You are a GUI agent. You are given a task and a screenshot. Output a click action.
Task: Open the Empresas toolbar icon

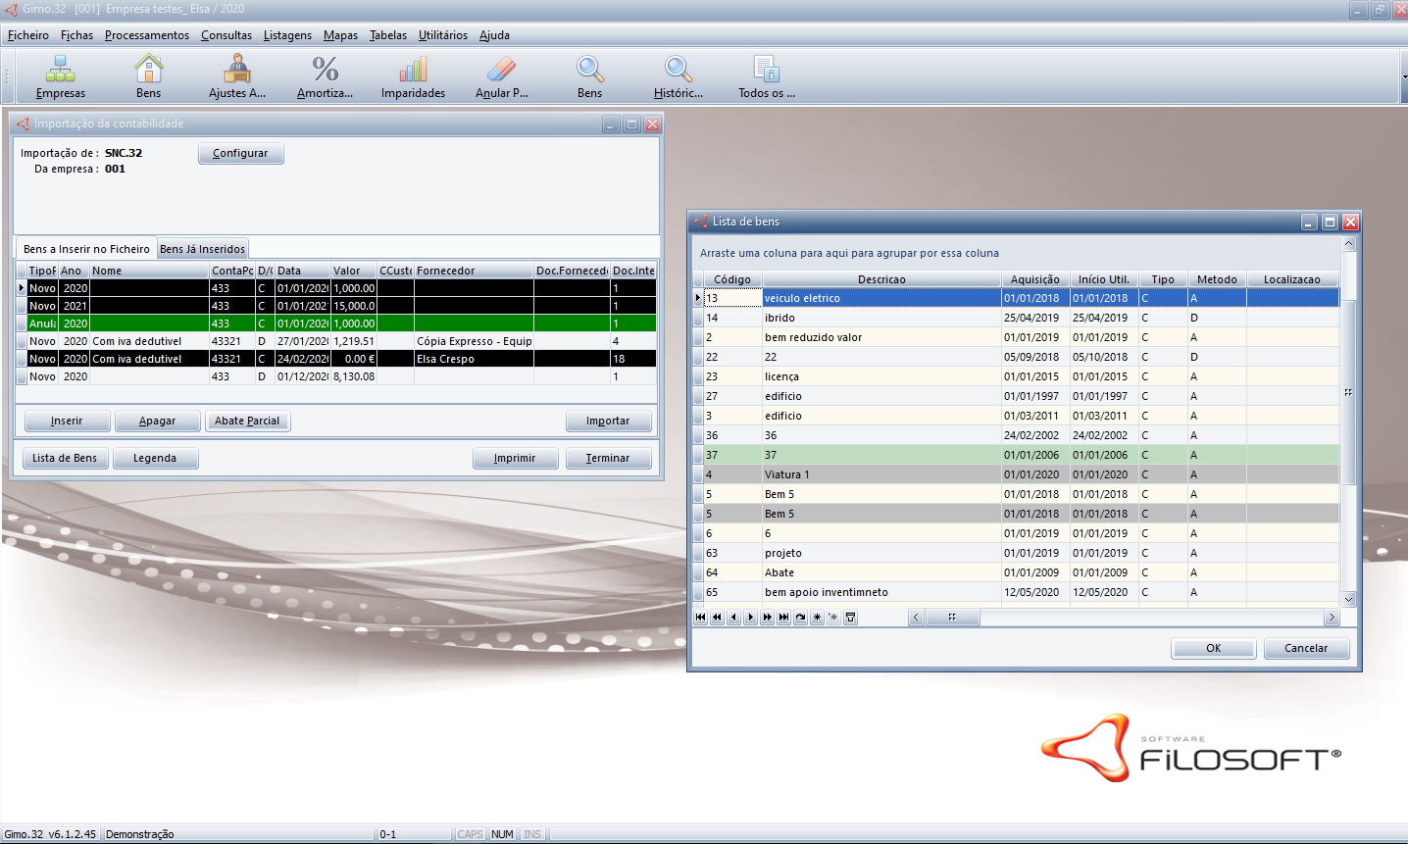point(60,76)
